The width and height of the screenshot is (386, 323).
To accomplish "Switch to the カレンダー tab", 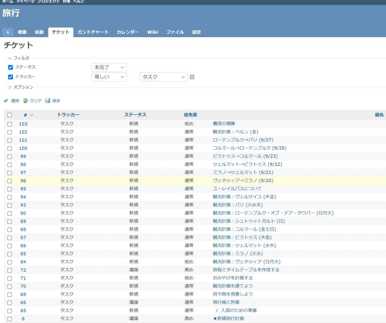I will [128, 32].
